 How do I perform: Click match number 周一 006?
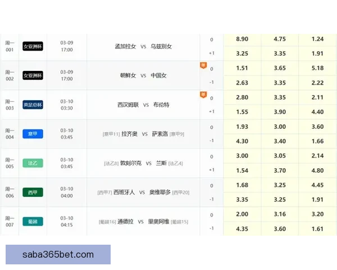[x=10, y=192]
